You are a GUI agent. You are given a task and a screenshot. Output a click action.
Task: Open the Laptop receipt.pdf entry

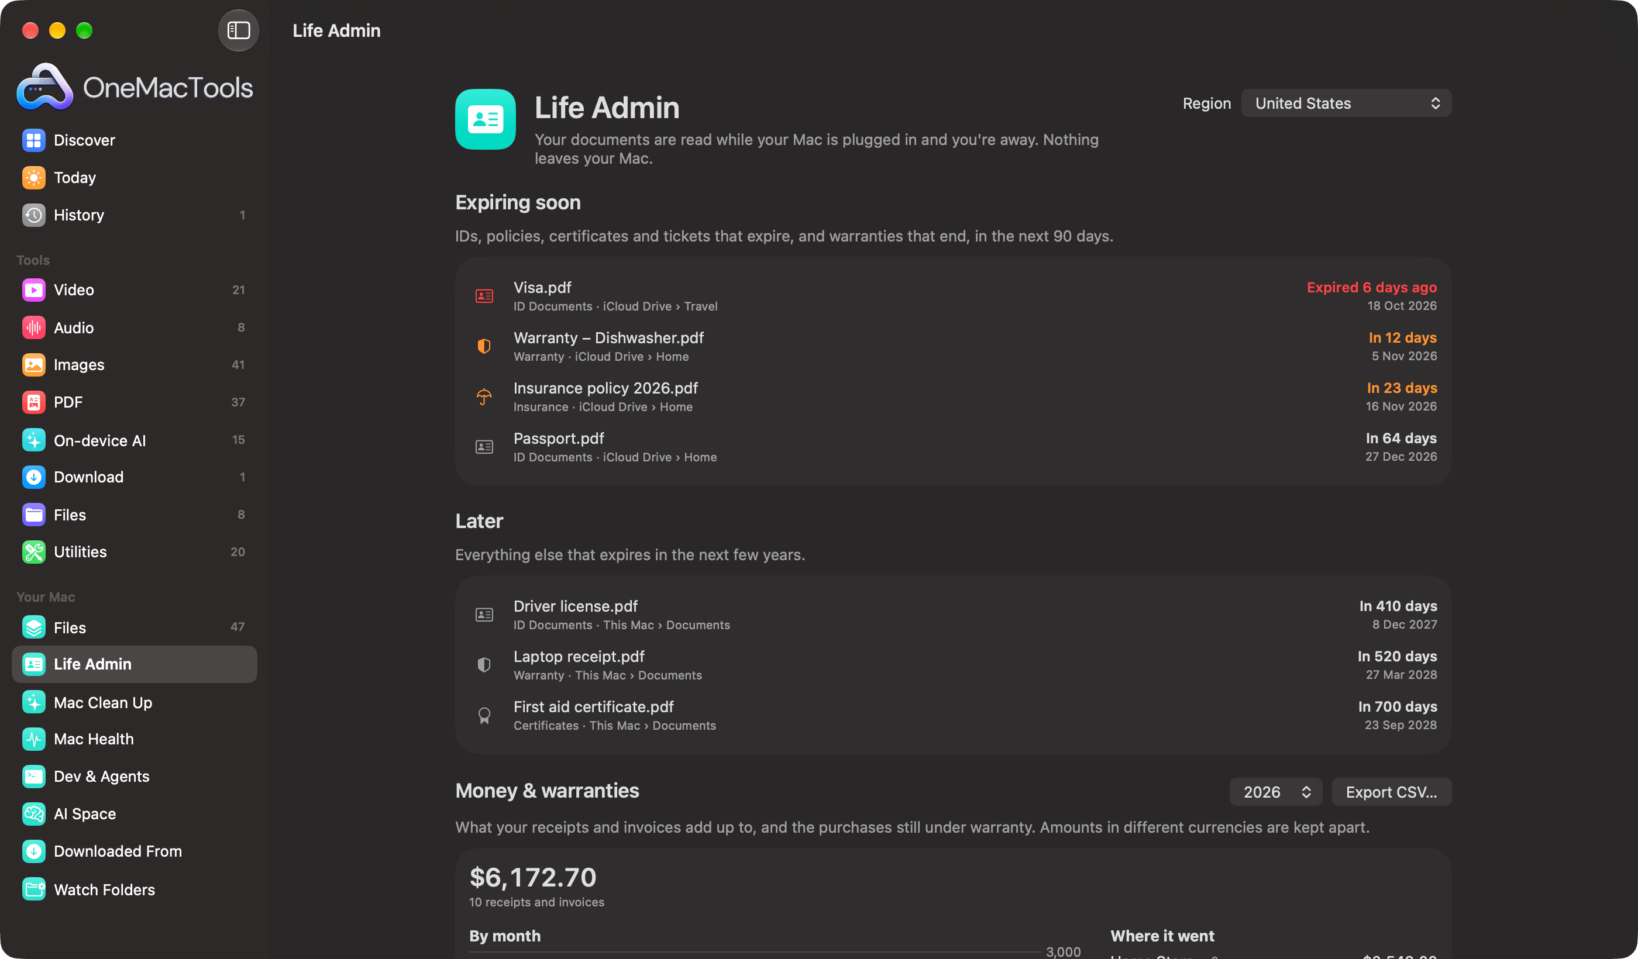(953, 665)
